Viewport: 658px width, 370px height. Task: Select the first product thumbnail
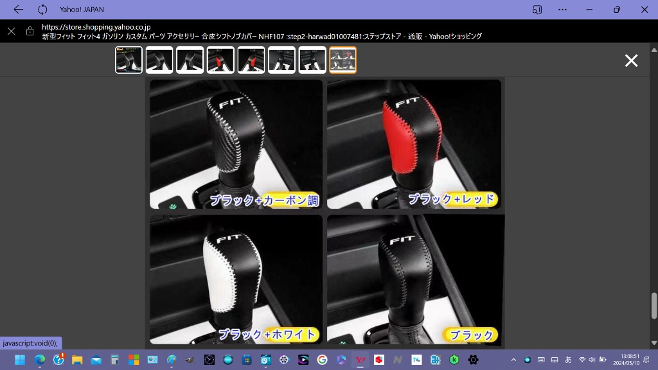[x=129, y=60]
